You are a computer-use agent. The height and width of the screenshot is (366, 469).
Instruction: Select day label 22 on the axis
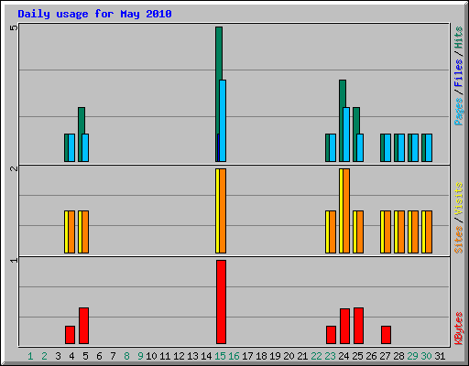tap(316, 356)
